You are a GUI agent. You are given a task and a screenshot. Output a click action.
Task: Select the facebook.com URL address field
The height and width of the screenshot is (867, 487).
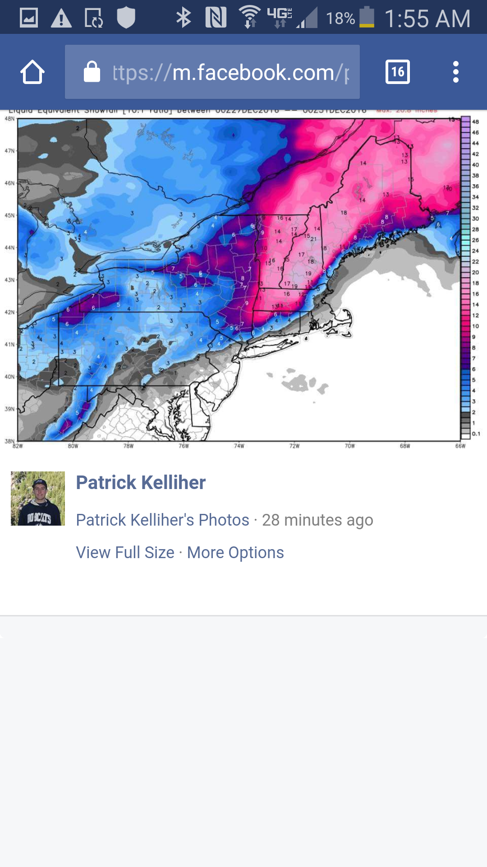[212, 72]
